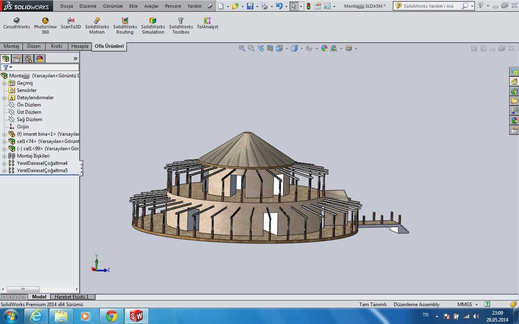Select Sağ Düzlem plane
Screen dimensions: 519x324
click(29, 119)
